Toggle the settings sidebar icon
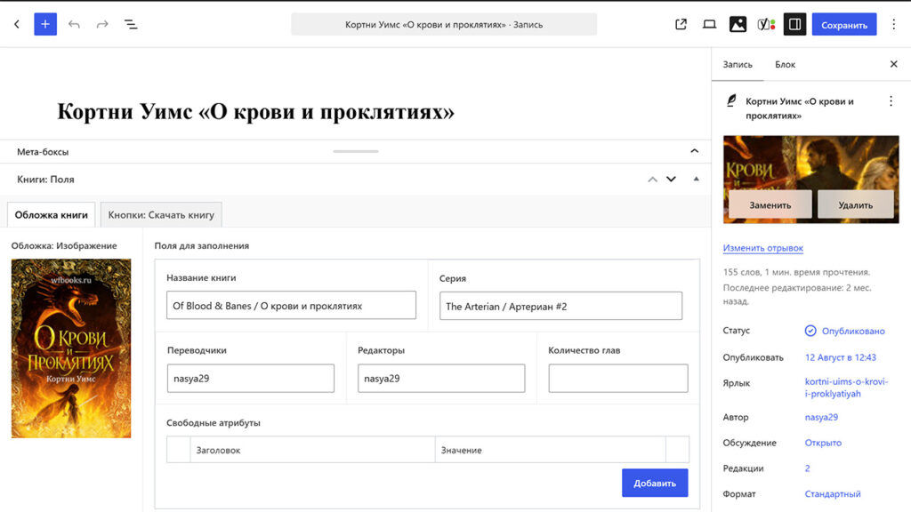 point(794,24)
